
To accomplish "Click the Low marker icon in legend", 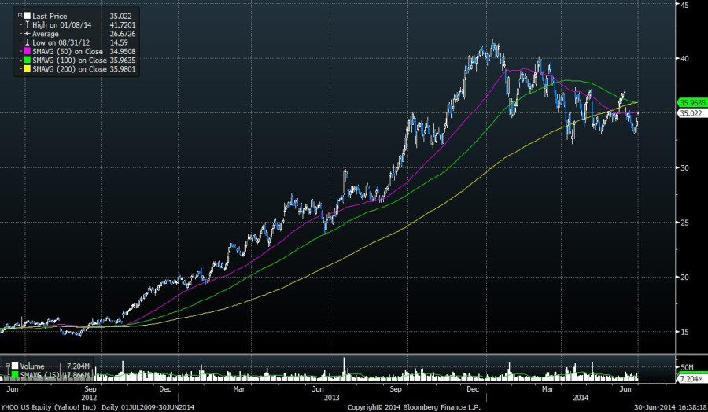I will coord(25,42).
